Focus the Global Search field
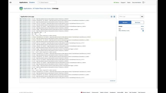The height and width of the screenshot is (93, 166). pos(47,2)
